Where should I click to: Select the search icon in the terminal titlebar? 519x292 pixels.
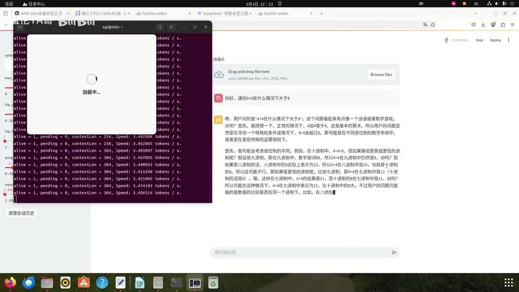coord(160,27)
